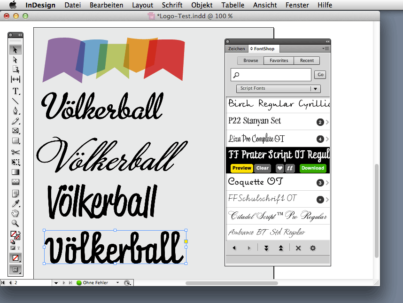Pick the Scissors tool
This screenshot has height=303, width=403.
pos(15,152)
